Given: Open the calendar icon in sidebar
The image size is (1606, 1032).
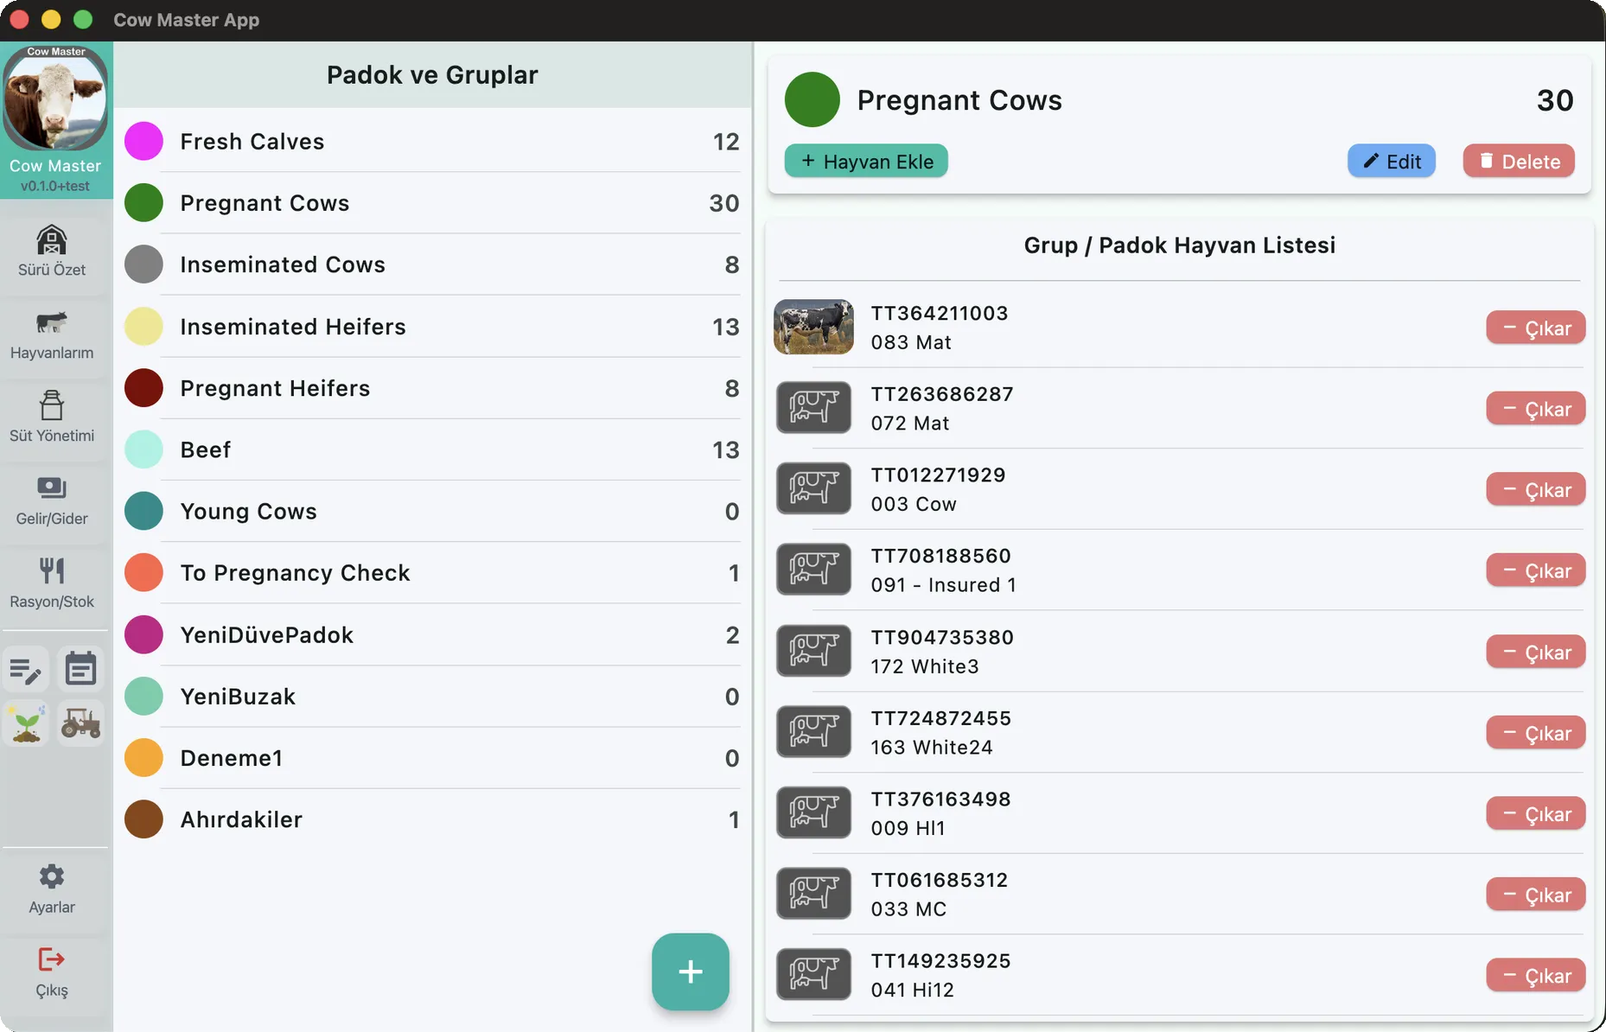Looking at the screenshot, I should (x=80, y=666).
